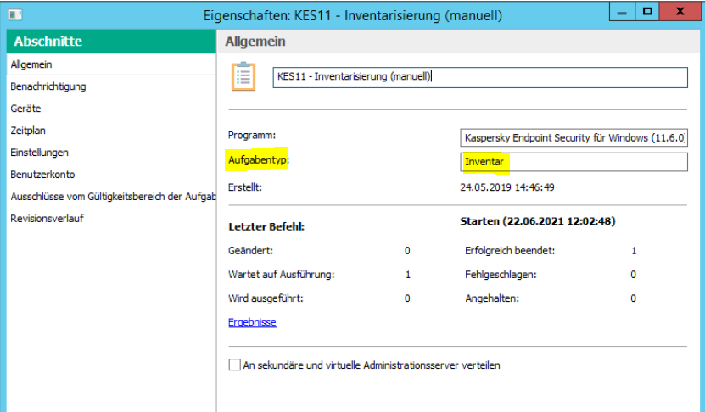The width and height of the screenshot is (705, 412).
Task: Show the Revisionsverlauf section
Action: pyautogui.click(x=47, y=219)
